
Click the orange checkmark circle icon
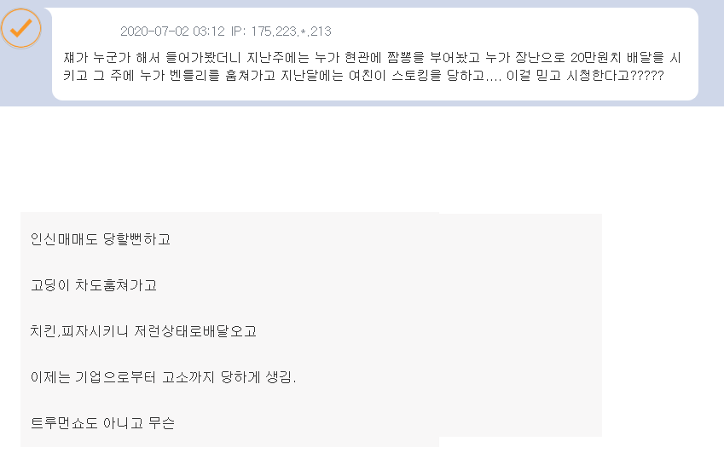click(21, 27)
